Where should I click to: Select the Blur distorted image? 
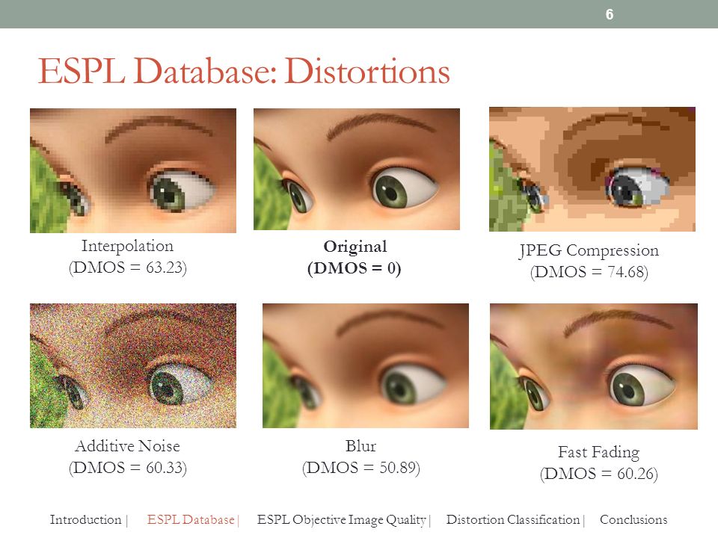(366, 365)
